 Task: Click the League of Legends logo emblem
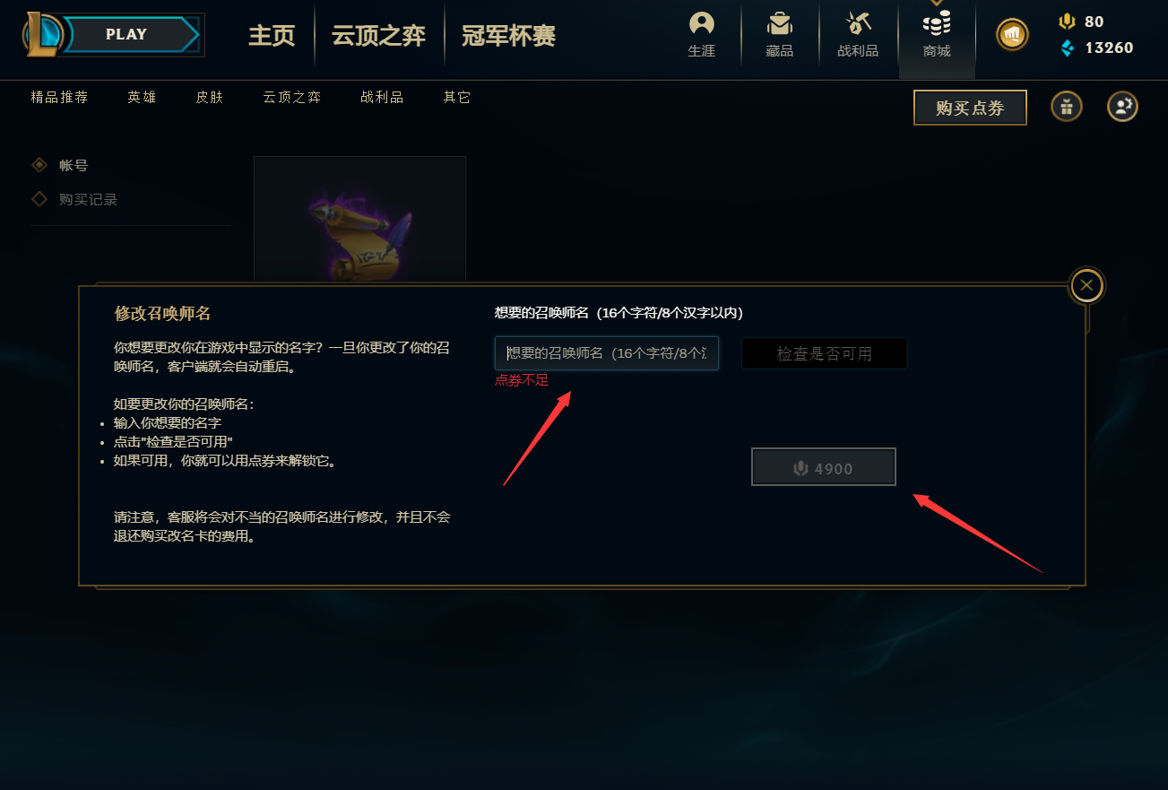pos(40,34)
